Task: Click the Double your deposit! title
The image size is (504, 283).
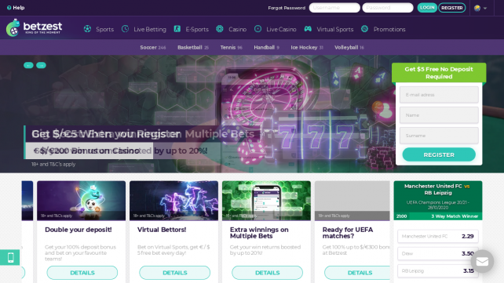Action: [78, 230]
